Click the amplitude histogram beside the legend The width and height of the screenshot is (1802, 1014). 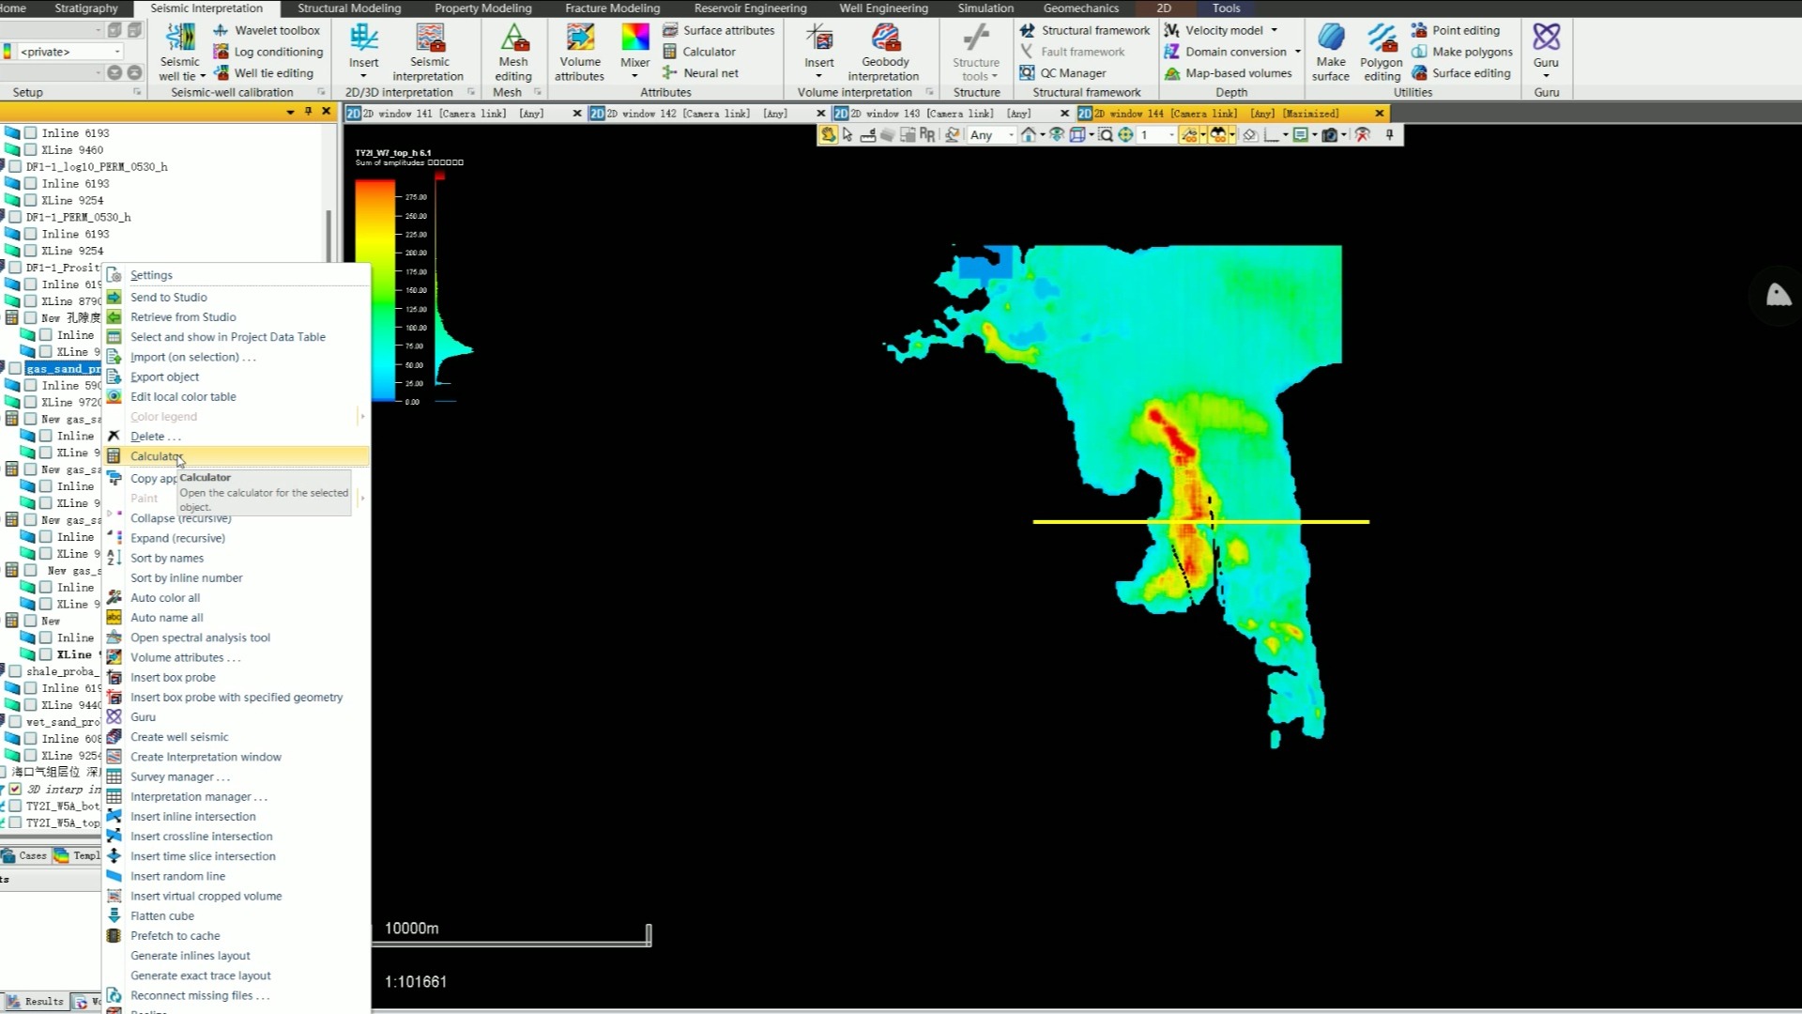[453, 288]
